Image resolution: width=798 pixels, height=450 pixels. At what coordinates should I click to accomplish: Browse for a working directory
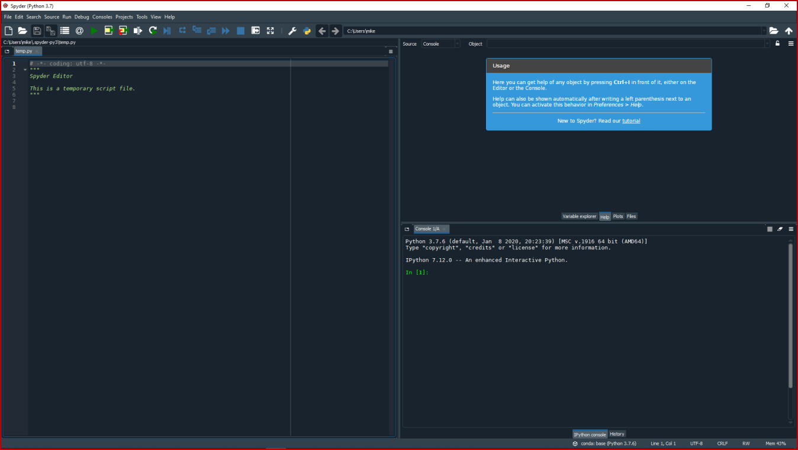(774, 31)
